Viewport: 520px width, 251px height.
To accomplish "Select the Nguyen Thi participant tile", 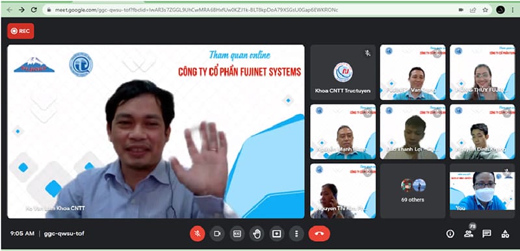I will click(343, 191).
